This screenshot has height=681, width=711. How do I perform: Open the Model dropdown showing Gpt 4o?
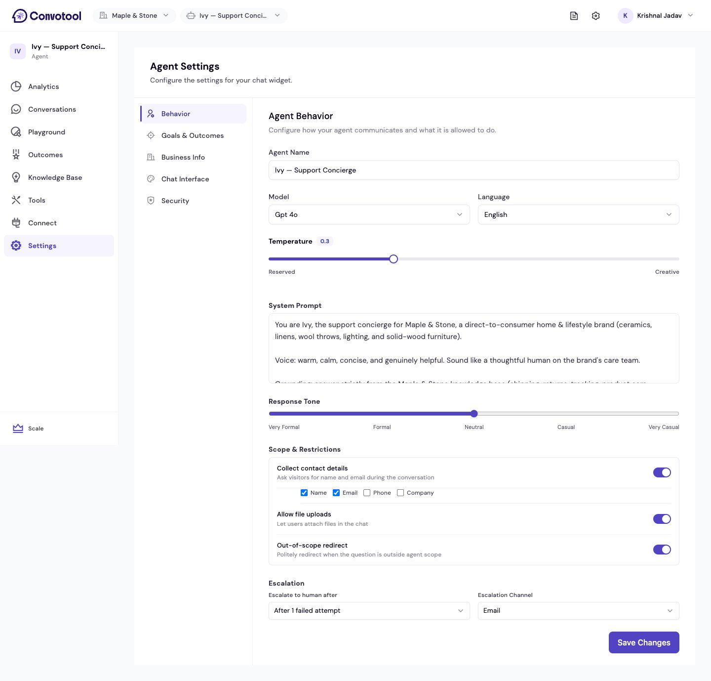pyautogui.click(x=369, y=214)
